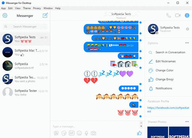The image size is (192, 138).
Task: Click Edit Nicknames pencil icon
Action: coord(151,61)
